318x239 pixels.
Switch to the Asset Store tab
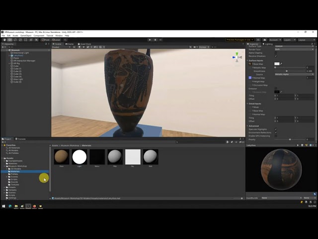[84, 44]
